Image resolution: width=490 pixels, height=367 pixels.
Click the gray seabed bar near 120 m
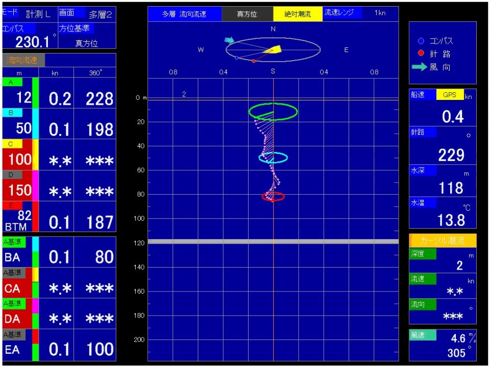273,242
